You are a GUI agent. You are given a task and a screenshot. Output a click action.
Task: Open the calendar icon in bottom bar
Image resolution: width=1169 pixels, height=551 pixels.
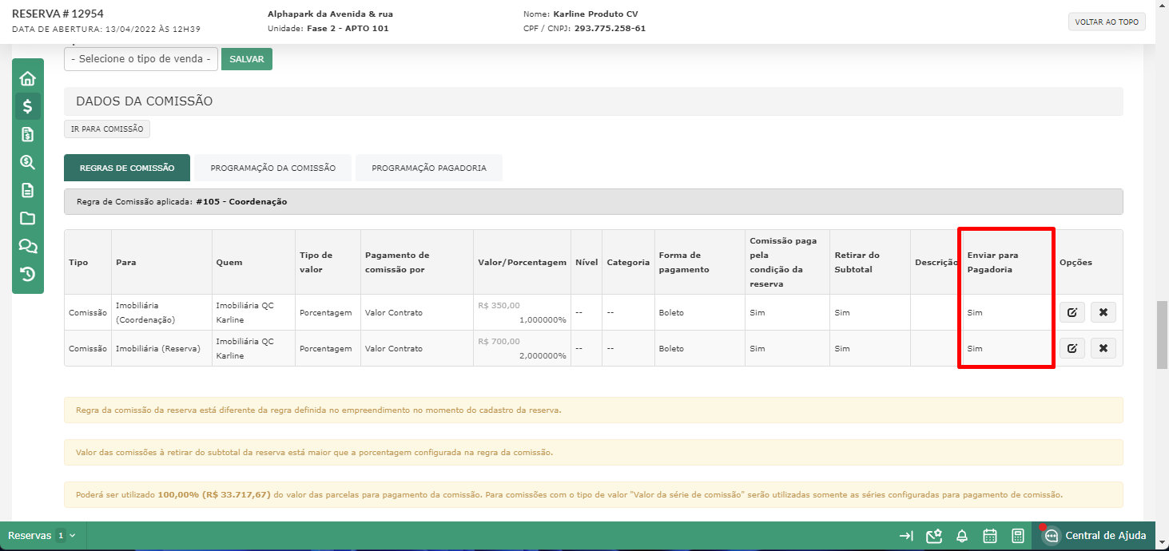click(x=989, y=536)
